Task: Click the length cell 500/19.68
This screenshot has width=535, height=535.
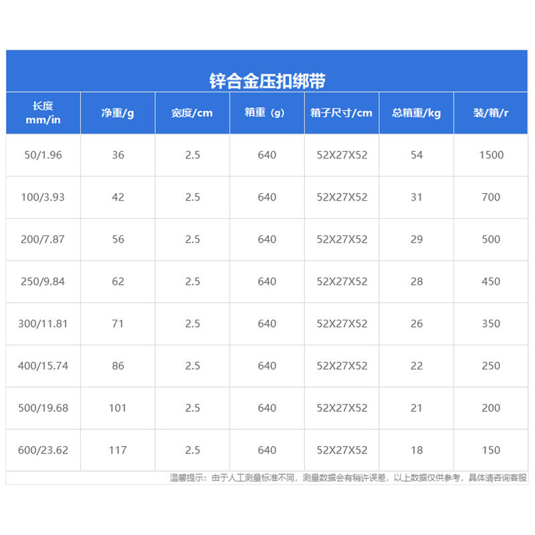Action: coord(43,408)
